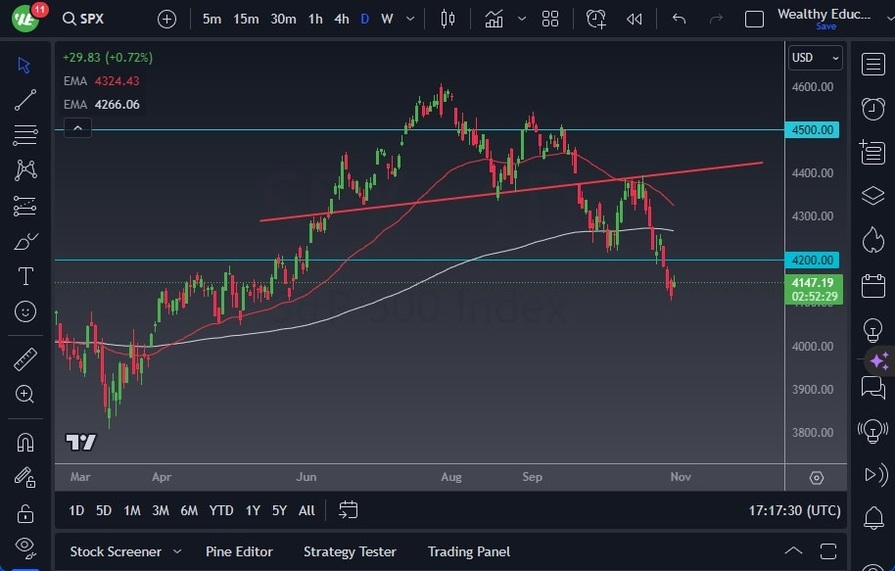Expand the timeframe interval dropdown
The width and height of the screenshot is (895, 571).
point(409,18)
